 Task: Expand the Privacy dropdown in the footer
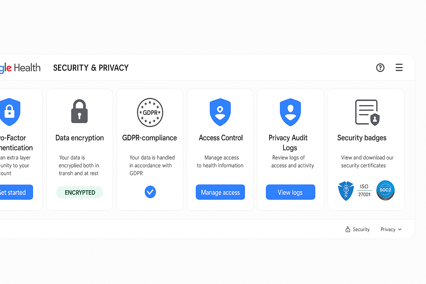pos(390,229)
